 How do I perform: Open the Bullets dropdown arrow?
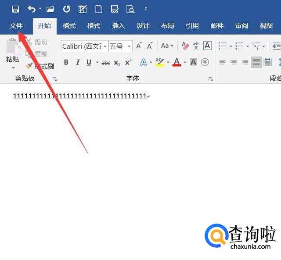231,46
